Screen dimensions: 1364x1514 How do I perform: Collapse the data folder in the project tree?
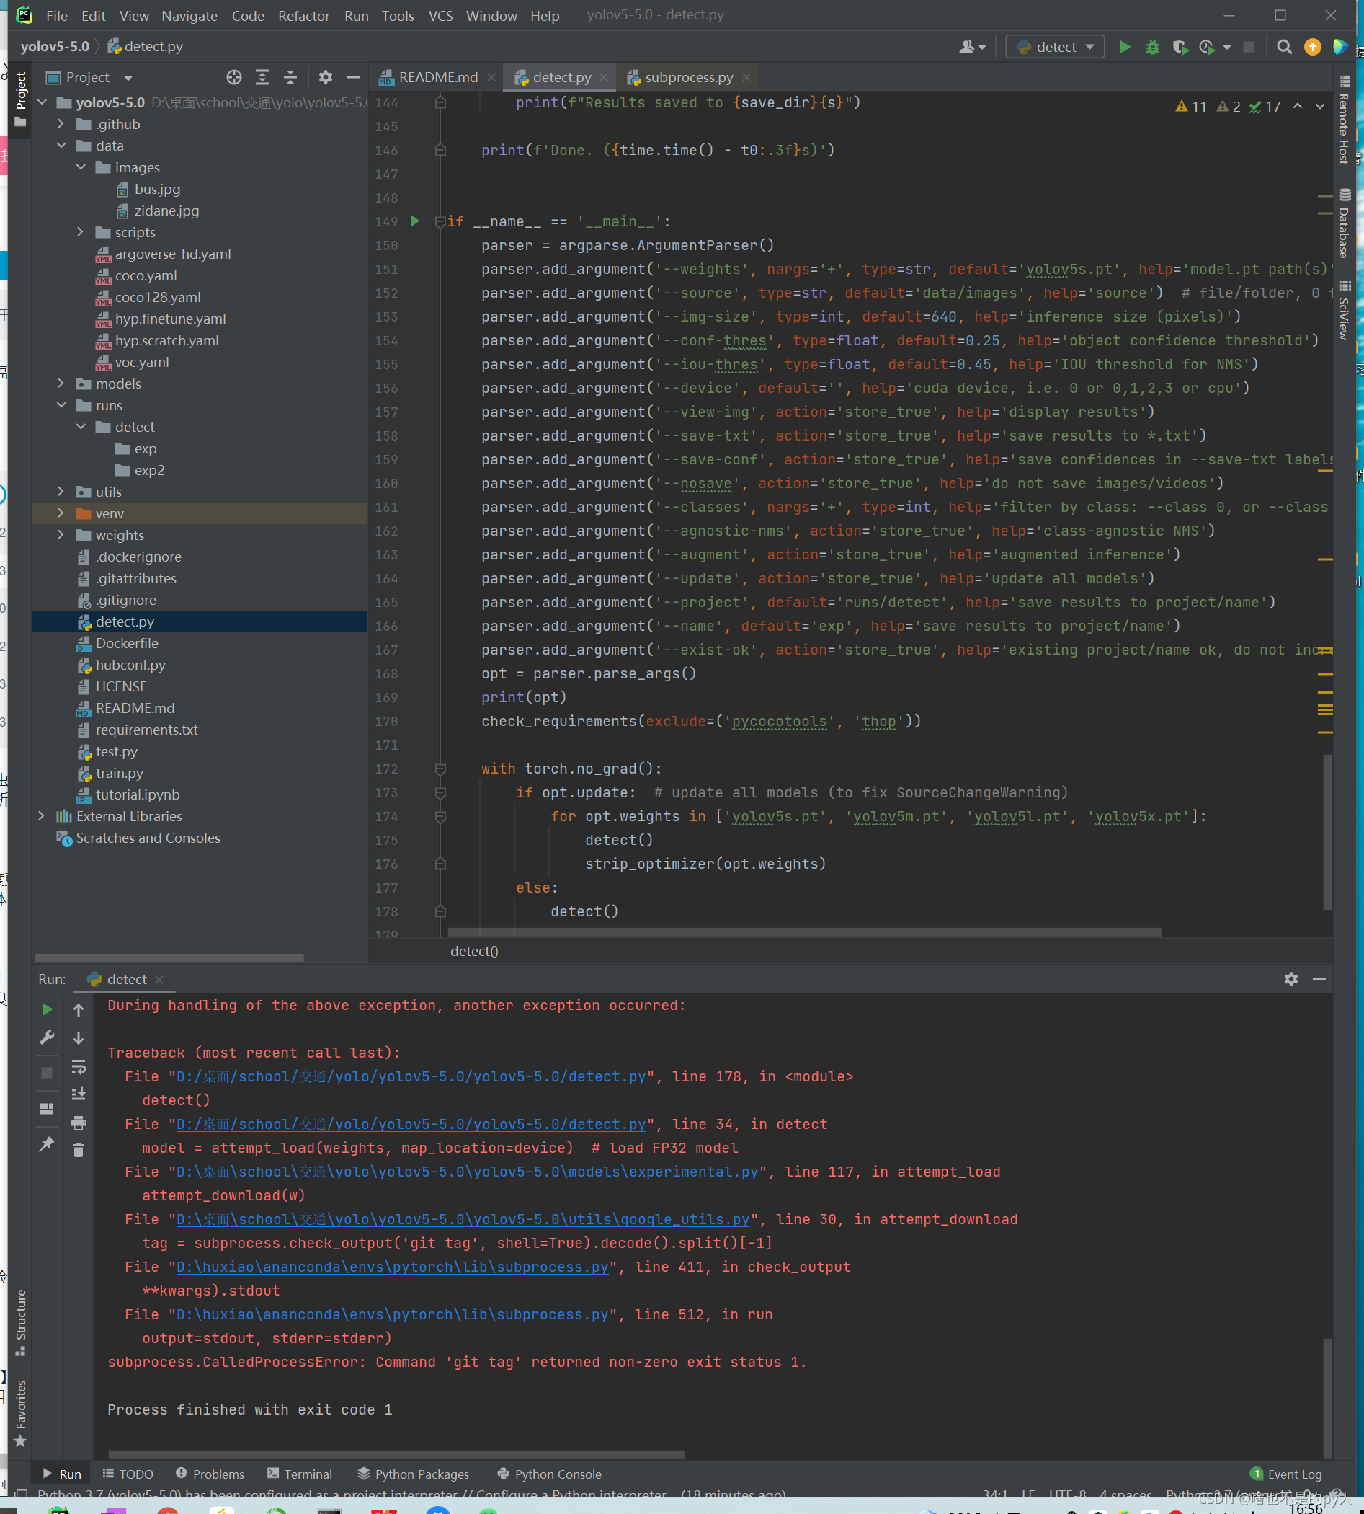tap(61, 146)
